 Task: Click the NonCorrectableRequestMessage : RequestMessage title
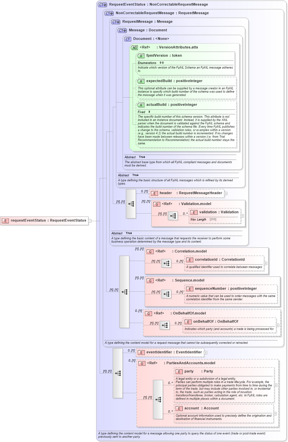click(162, 13)
